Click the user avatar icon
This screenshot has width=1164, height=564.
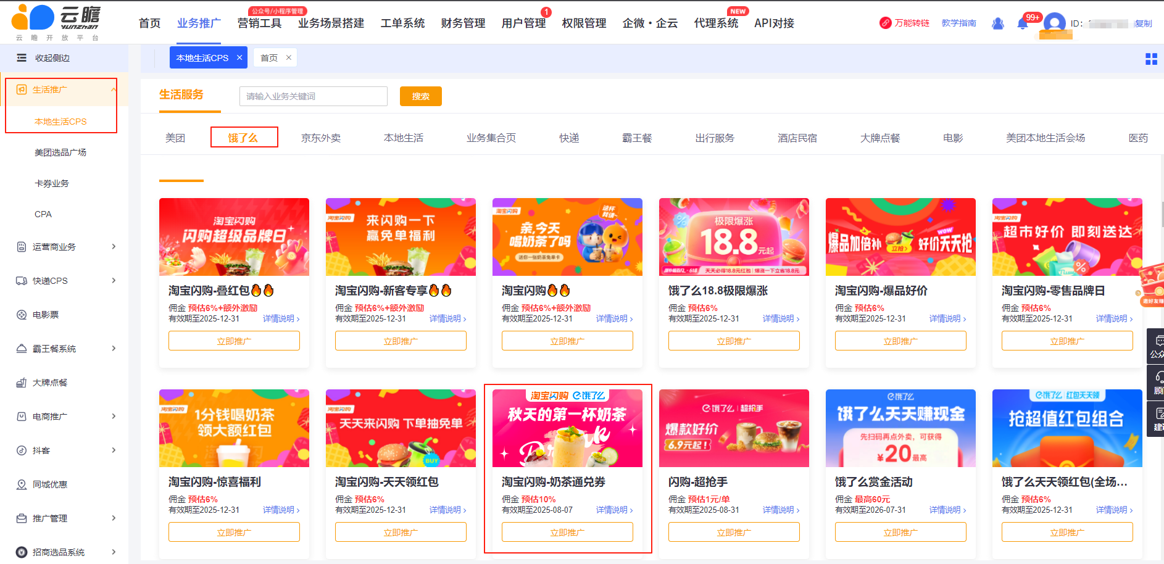coord(1054,25)
